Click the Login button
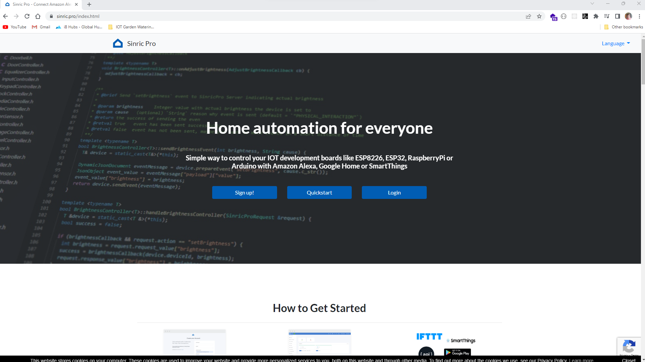The height and width of the screenshot is (362, 645). [x=394, y=192]
